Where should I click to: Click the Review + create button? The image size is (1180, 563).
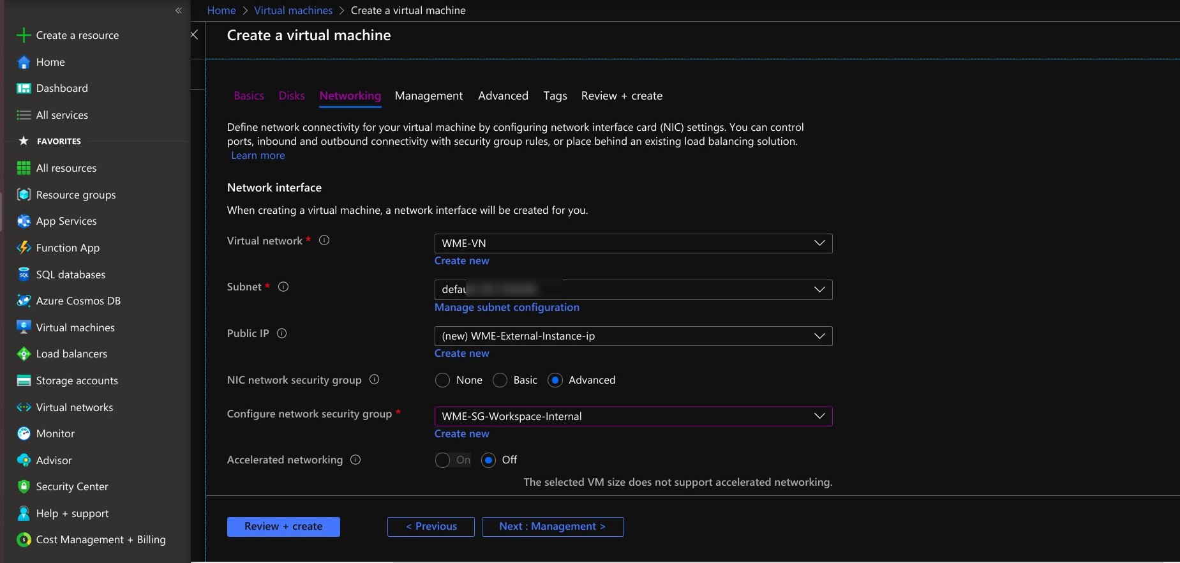click(x=283, y=527)
